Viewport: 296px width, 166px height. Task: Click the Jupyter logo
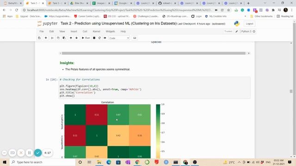coord(47,24)
